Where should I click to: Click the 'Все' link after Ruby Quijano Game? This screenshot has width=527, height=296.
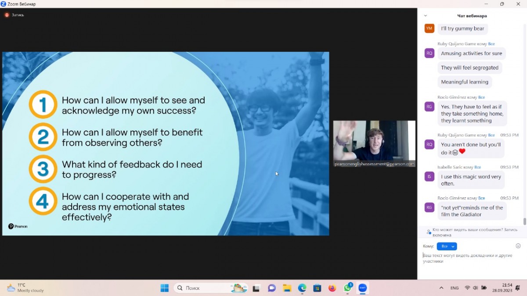pyautogui.click(x=491, y=44)
